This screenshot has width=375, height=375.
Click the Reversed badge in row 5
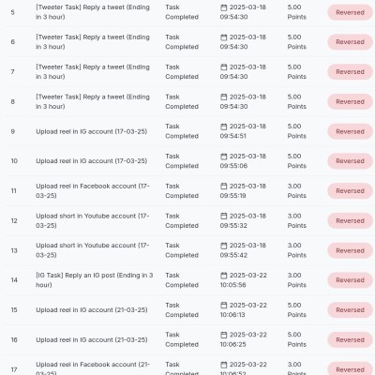point(350,12)
